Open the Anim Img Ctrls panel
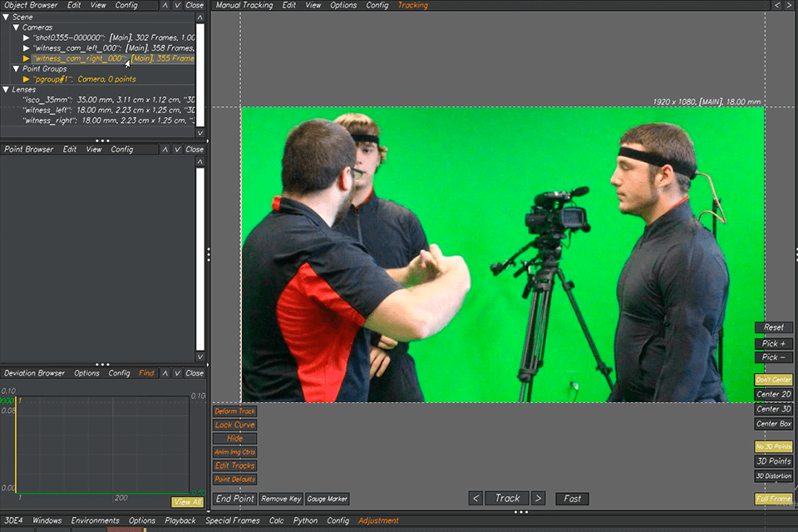 click(234, 451)
